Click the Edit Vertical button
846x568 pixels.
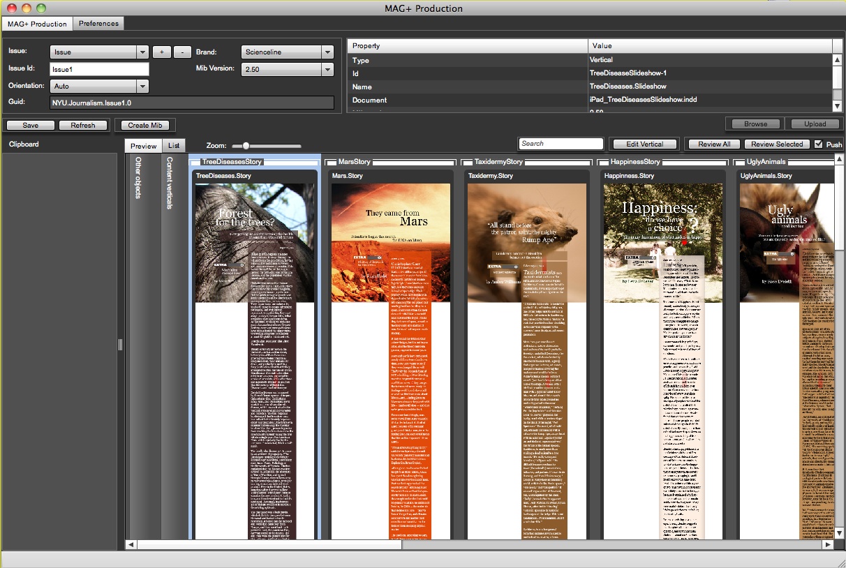[x=644, y=144]
